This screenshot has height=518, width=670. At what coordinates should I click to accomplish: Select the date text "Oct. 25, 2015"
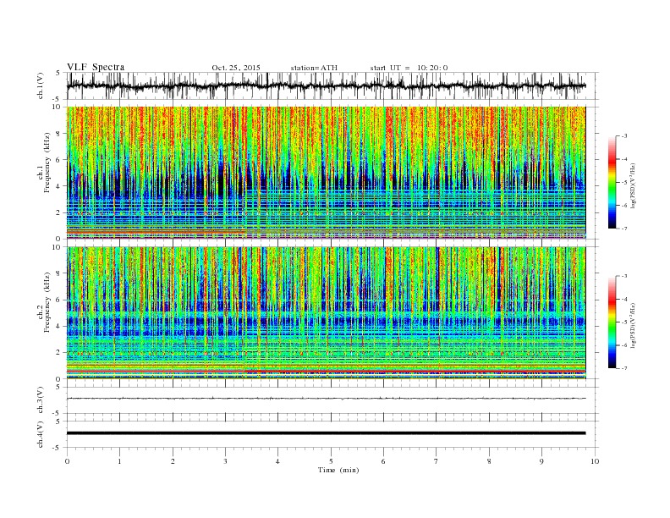pos(236,68)
